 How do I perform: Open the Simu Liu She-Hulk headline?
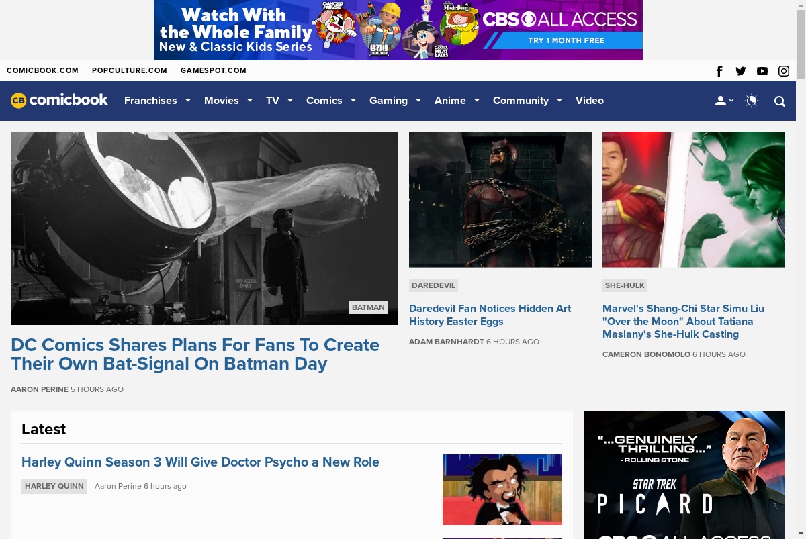(x=683, y=322)
